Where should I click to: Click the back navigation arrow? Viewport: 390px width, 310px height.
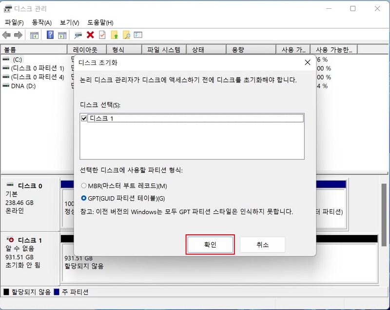point(7,35)
